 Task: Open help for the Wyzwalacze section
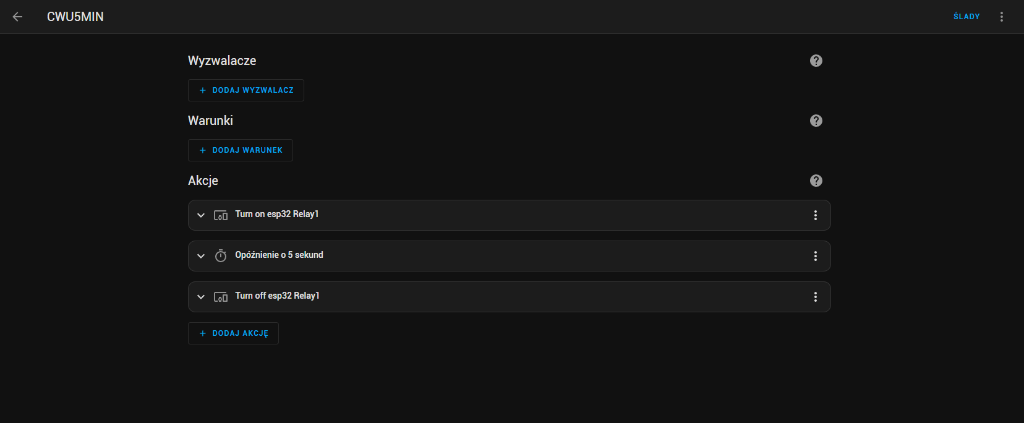point(816,61)
